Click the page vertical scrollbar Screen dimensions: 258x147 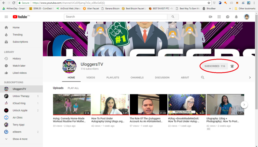coord(256,62)
